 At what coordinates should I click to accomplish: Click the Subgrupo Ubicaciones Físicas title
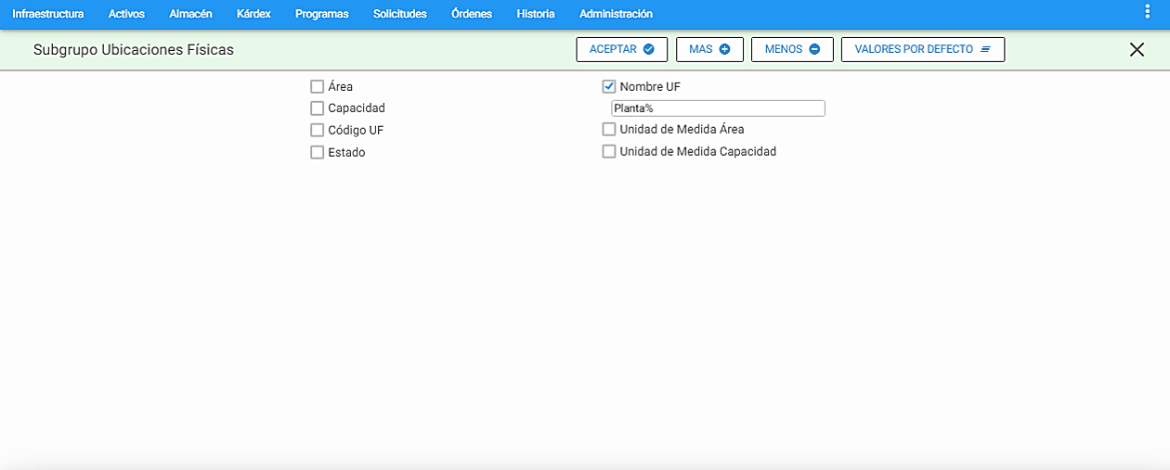134,50
